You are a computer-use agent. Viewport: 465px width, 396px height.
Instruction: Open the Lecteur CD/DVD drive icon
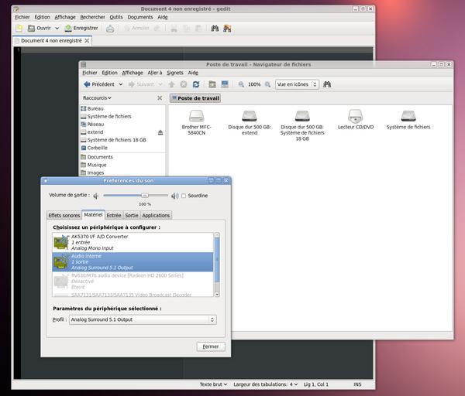(355, 116)
